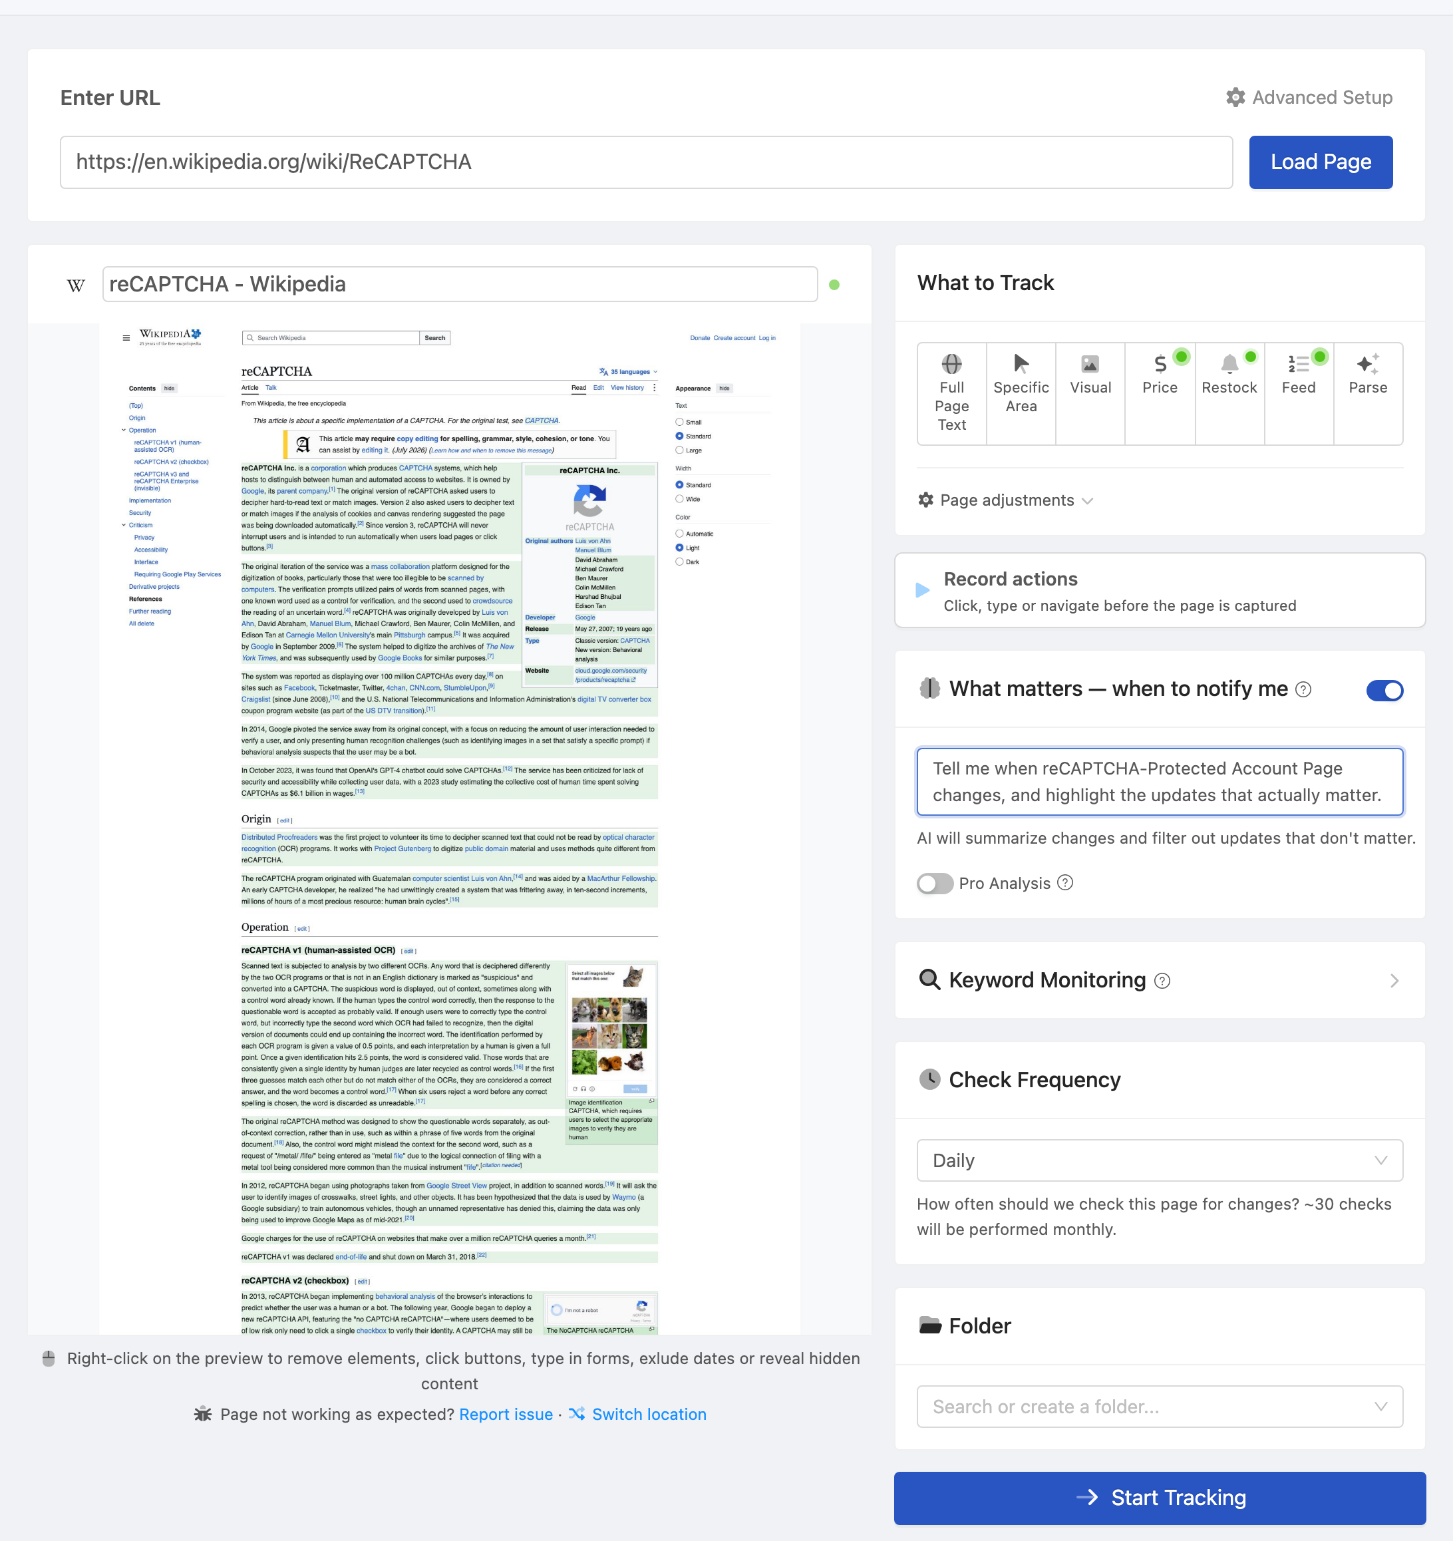Select Dark color radio in preview
The width and height of the screenshot is (1453, 1541).
pos(679,562)
